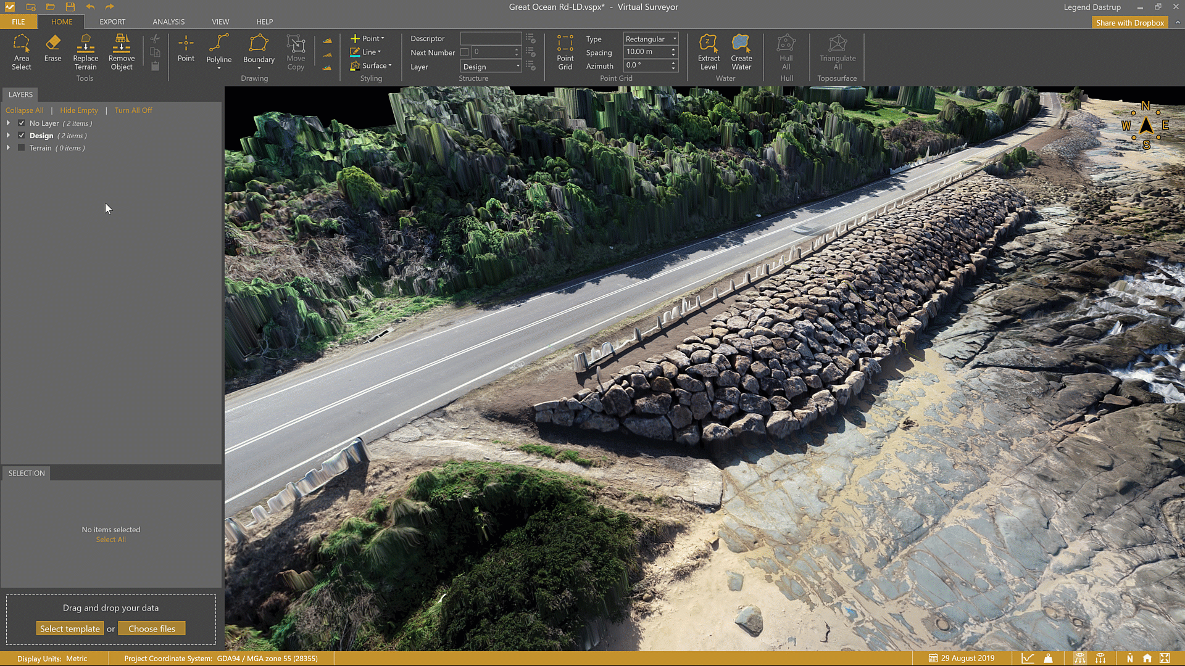This screenshot has width=1185, height=666.
Task: Open the EXPORT ribbon tab
Action: pos(112,22)
